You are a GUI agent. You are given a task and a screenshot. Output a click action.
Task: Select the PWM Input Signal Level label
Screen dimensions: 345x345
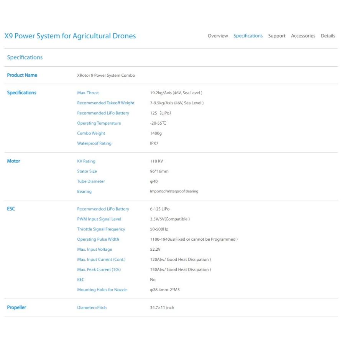tap(99, 219)
